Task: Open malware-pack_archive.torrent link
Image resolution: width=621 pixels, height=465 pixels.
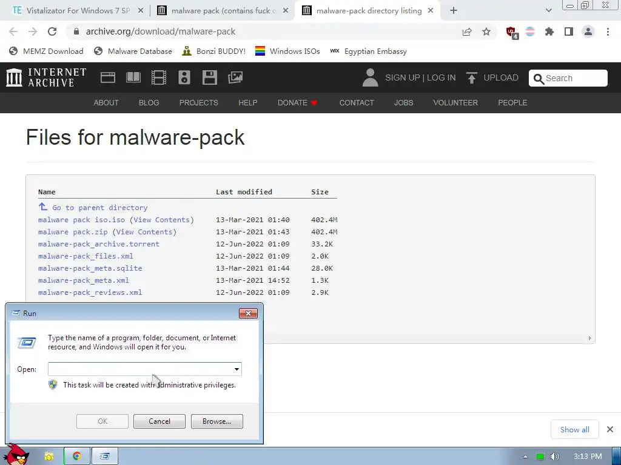Action: (x=99, y=244)
